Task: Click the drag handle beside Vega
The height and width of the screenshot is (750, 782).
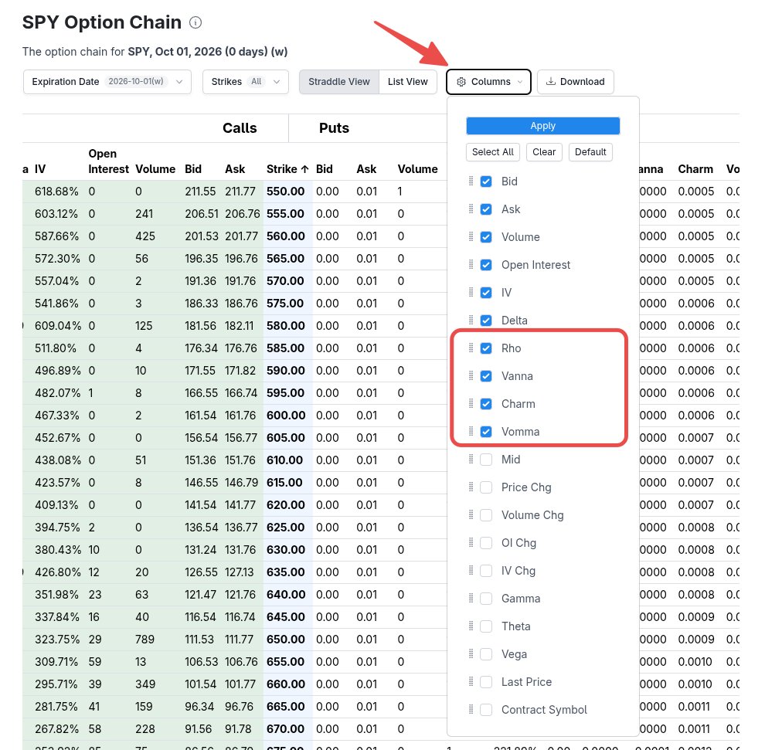Action: point(471,653)
